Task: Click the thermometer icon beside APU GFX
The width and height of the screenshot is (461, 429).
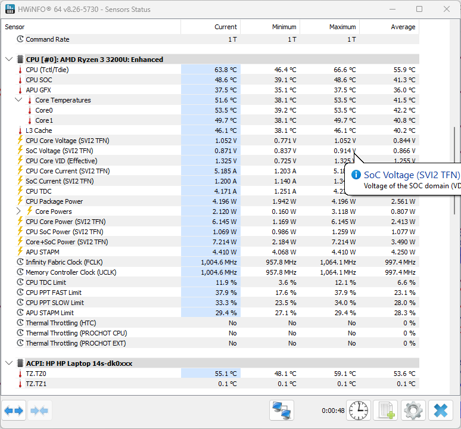Action: tap(20, 90)
